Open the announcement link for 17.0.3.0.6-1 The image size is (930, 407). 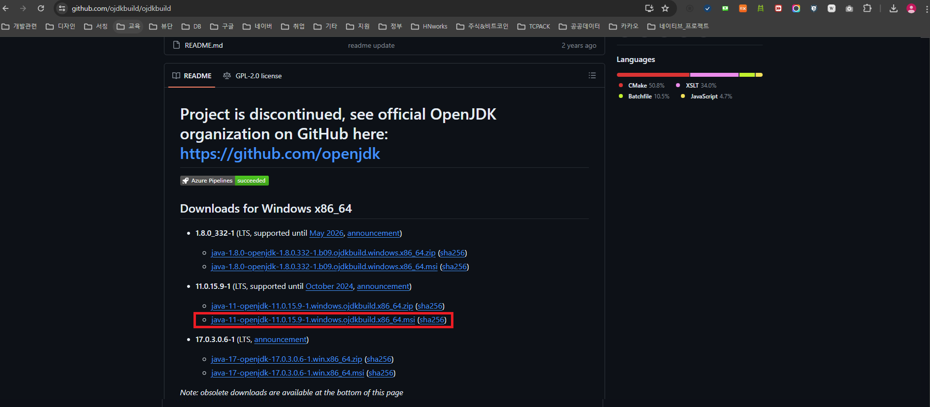point(280,340)
